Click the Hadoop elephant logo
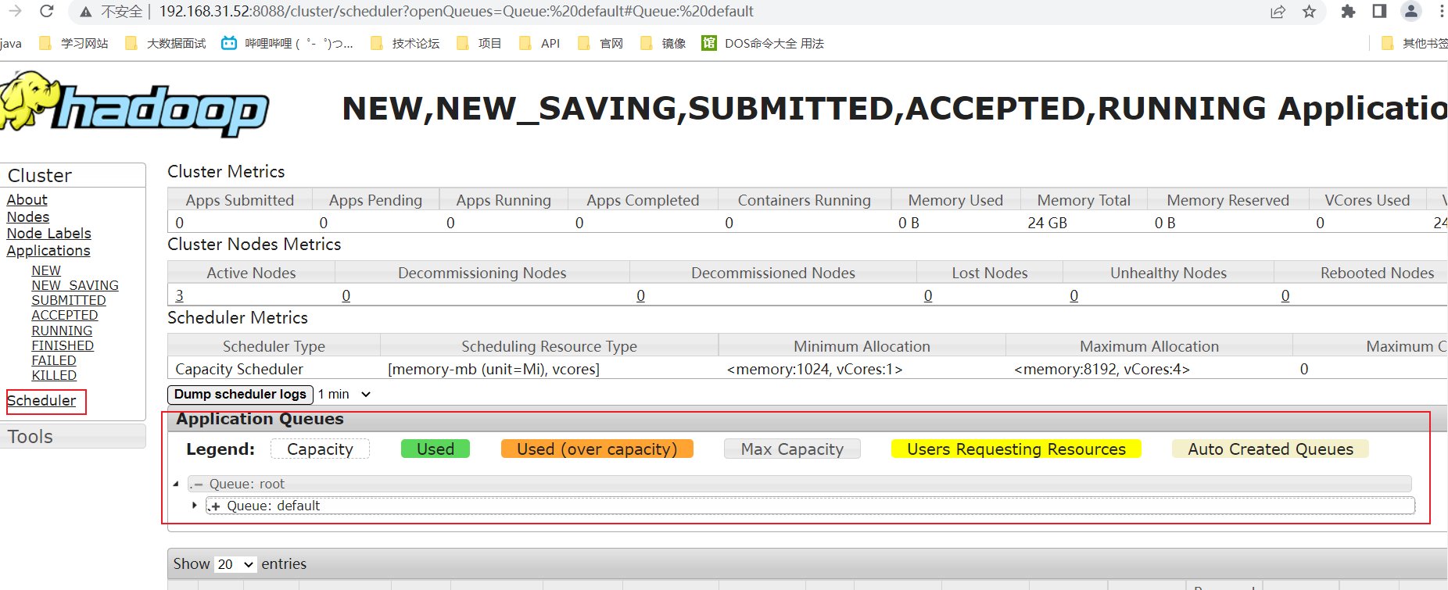The image size is (1448, 590). (x=134, y=105)
